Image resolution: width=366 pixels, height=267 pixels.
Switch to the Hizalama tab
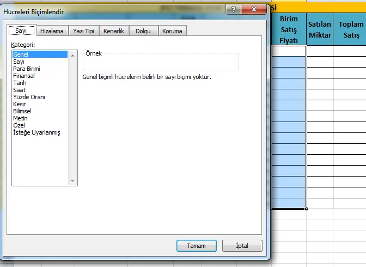[52, 31]
